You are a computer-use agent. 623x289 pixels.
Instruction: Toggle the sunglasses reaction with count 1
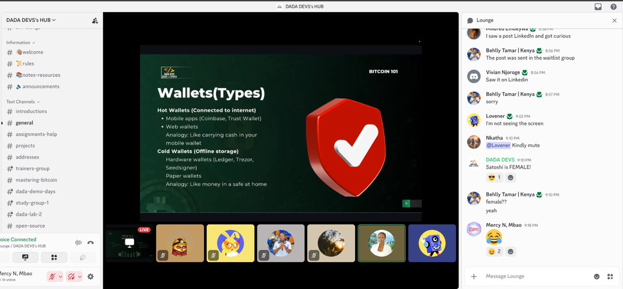494,177
